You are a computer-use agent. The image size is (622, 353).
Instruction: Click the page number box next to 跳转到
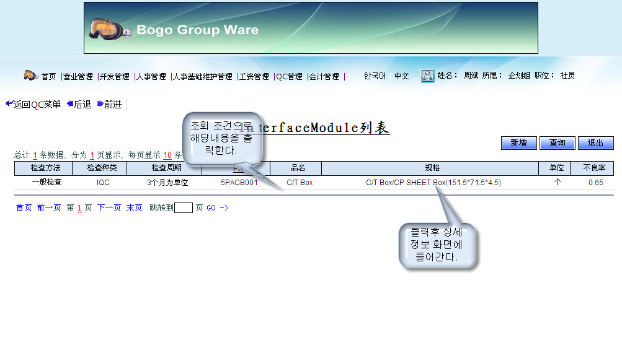(x=184, y=208)
